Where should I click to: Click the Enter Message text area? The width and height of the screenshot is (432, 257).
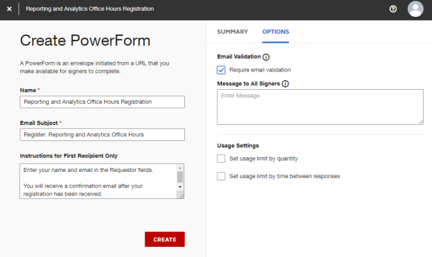[x=320, y=107]
